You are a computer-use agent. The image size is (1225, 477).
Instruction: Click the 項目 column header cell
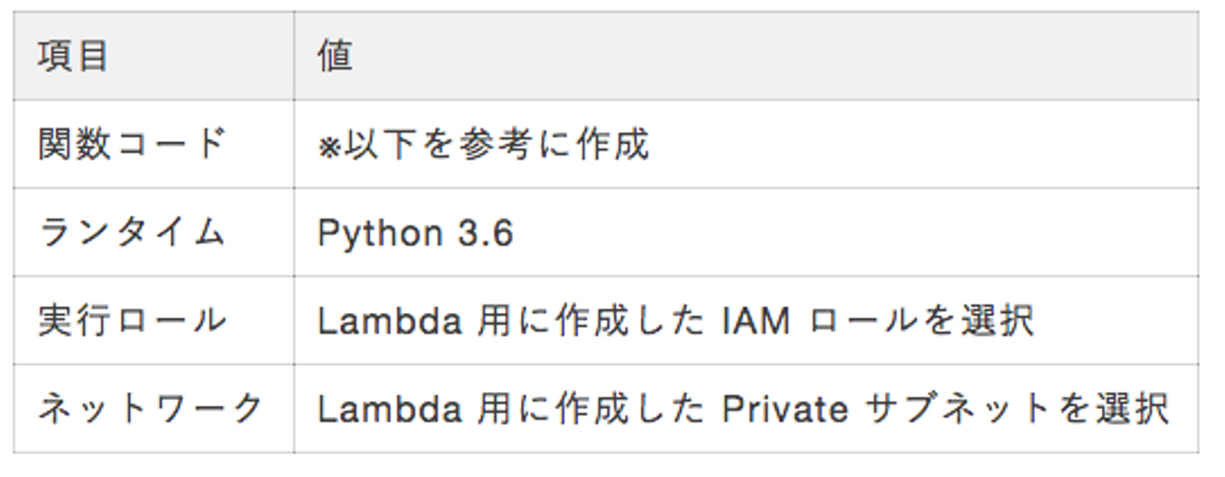click(x=73, y=57)
